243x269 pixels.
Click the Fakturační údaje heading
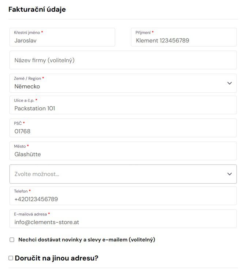click(x=37, y=10)
